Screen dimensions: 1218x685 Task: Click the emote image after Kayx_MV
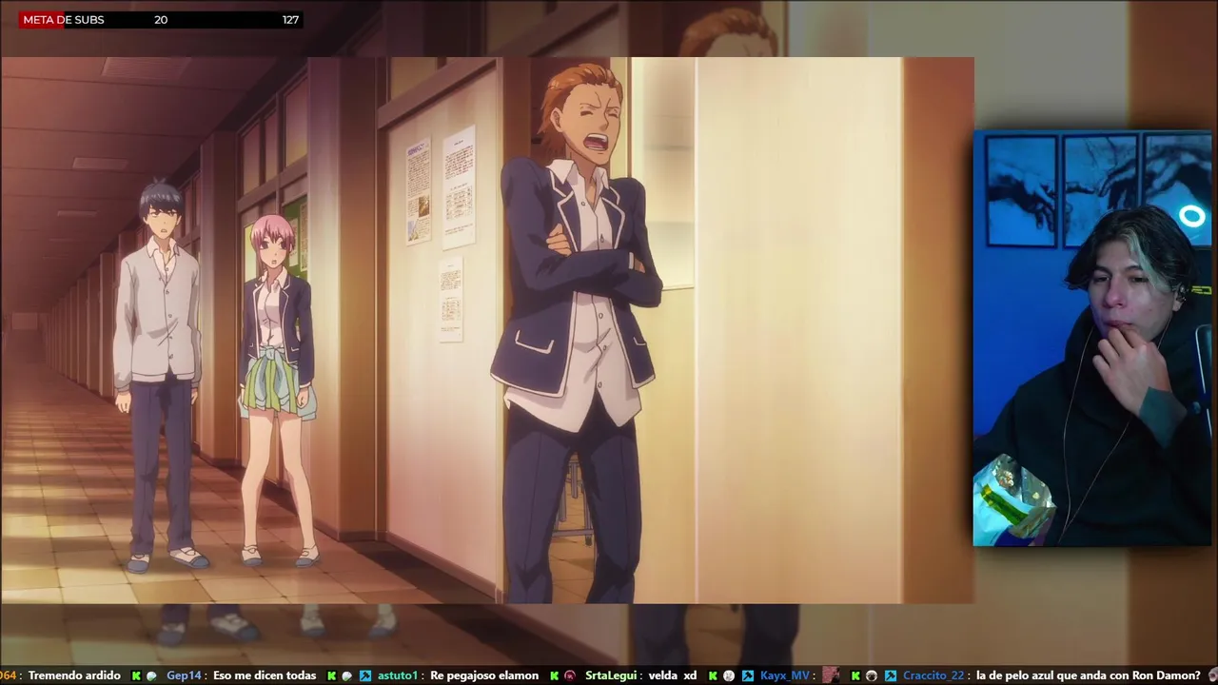pos(831,675)
